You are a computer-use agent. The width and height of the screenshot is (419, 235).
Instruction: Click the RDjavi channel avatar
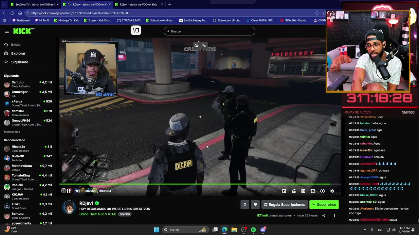tap(69, 207)
